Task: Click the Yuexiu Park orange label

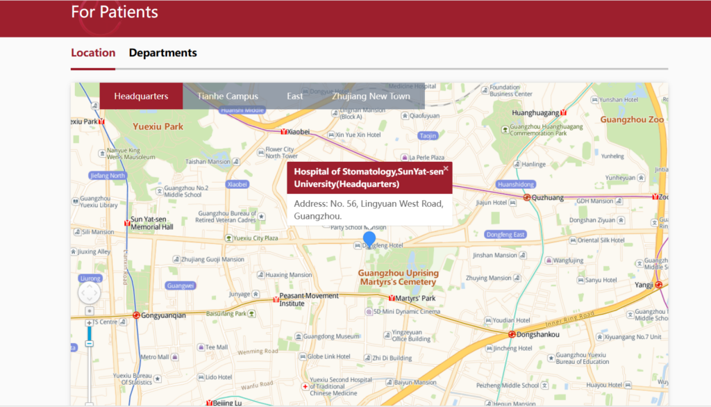Action: [158, 126]
